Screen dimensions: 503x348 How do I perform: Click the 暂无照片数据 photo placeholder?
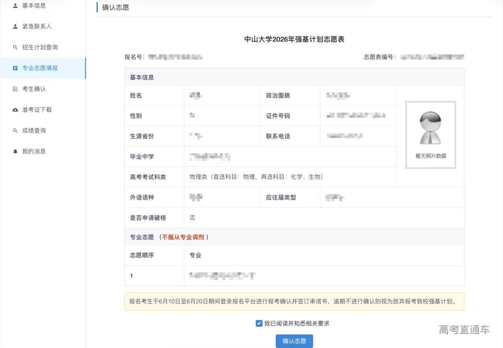coord(430,134)
